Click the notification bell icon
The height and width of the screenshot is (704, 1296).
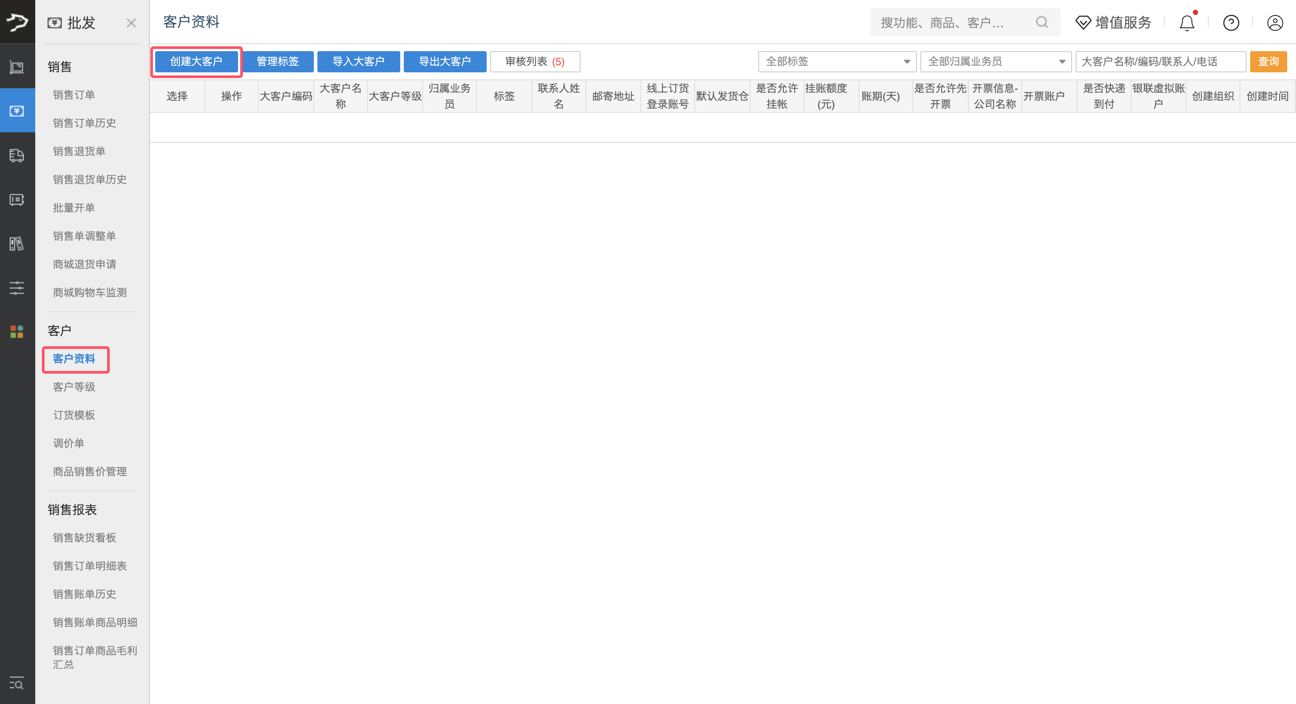click(x=1186, y=22)
